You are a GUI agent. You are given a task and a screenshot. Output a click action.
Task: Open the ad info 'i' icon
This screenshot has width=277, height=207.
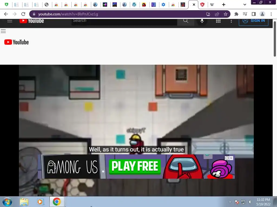(x=227, y=158)
